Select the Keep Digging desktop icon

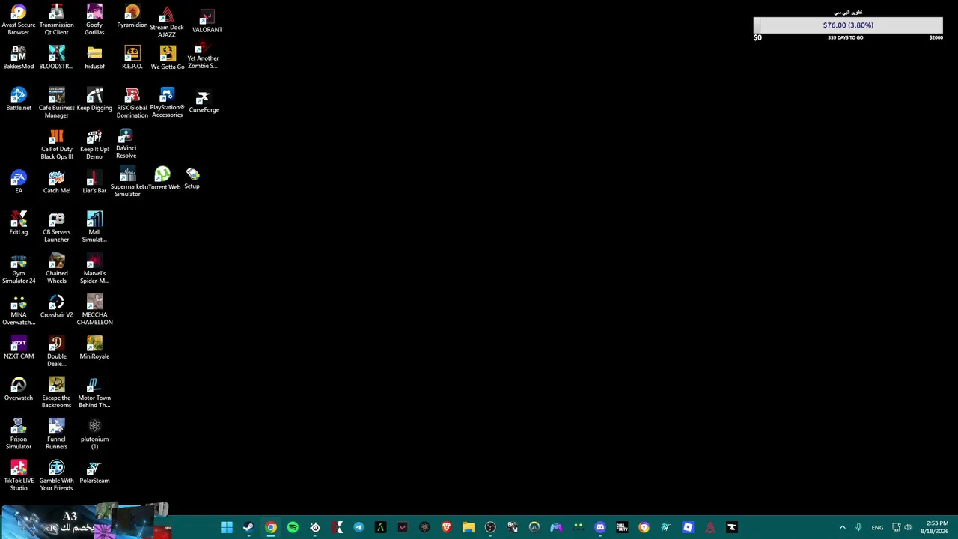click(x=94, y=99)
